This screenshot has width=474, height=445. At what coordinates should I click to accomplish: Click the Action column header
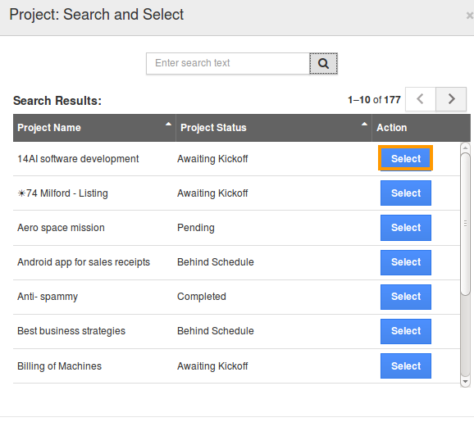coord(421,128)
